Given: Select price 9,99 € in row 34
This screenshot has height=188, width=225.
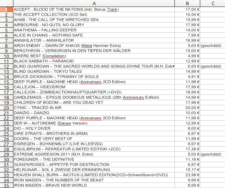Looking at the screenshot, I should 187,180.
